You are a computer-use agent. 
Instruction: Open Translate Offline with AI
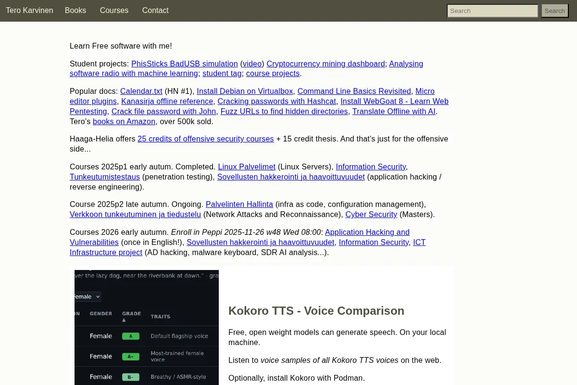394,111
